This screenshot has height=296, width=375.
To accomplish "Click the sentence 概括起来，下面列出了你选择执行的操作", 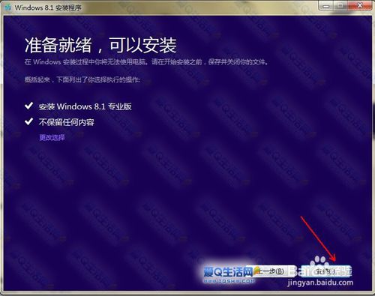I will 82,80.
